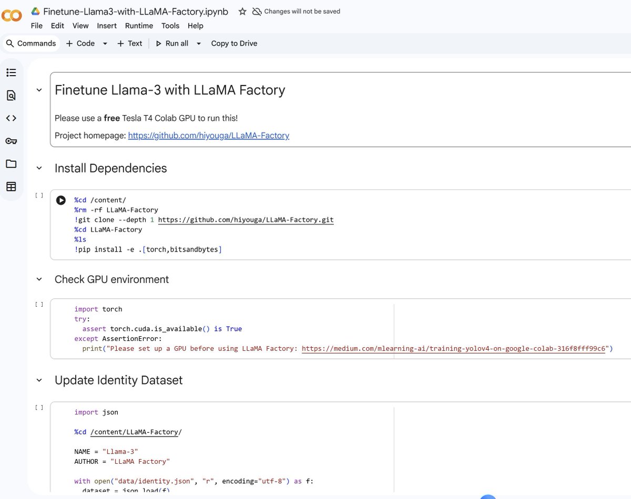The image size is (631, 499).
Task: Collapse the Check GPU environment section
Action: [38, 279]
